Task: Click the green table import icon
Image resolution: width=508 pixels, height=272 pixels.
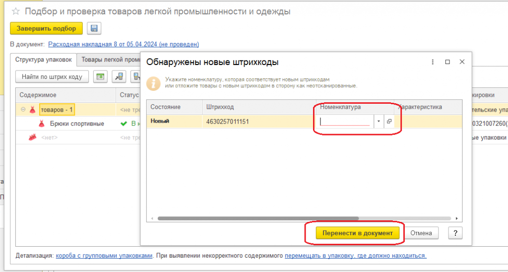Action: click(x=100, y=76)
